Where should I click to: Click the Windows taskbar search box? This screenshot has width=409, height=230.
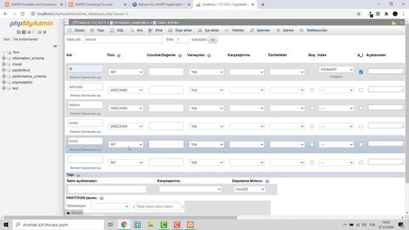click(58, 224)
